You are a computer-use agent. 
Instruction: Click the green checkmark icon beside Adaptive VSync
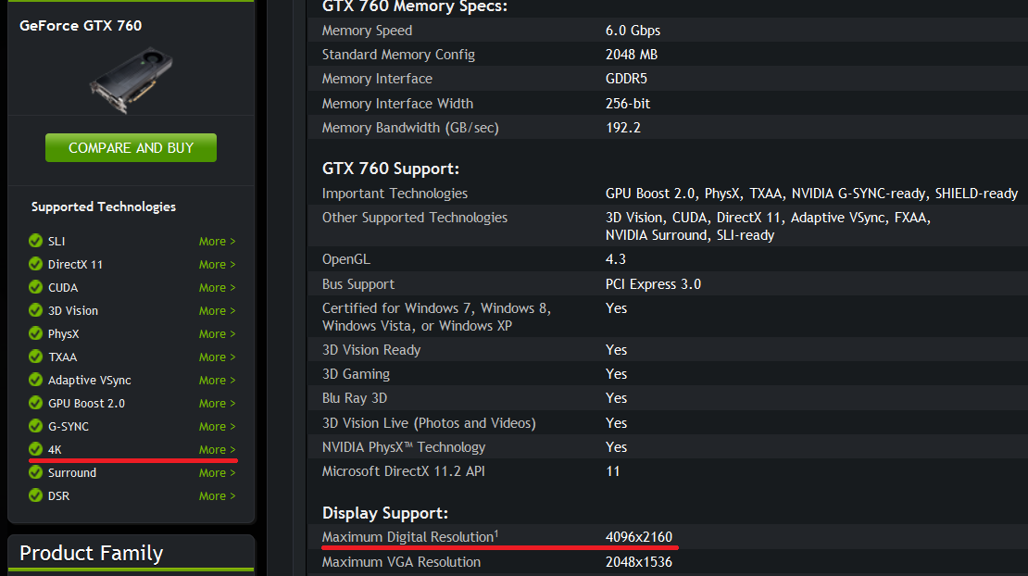point(35,380)
